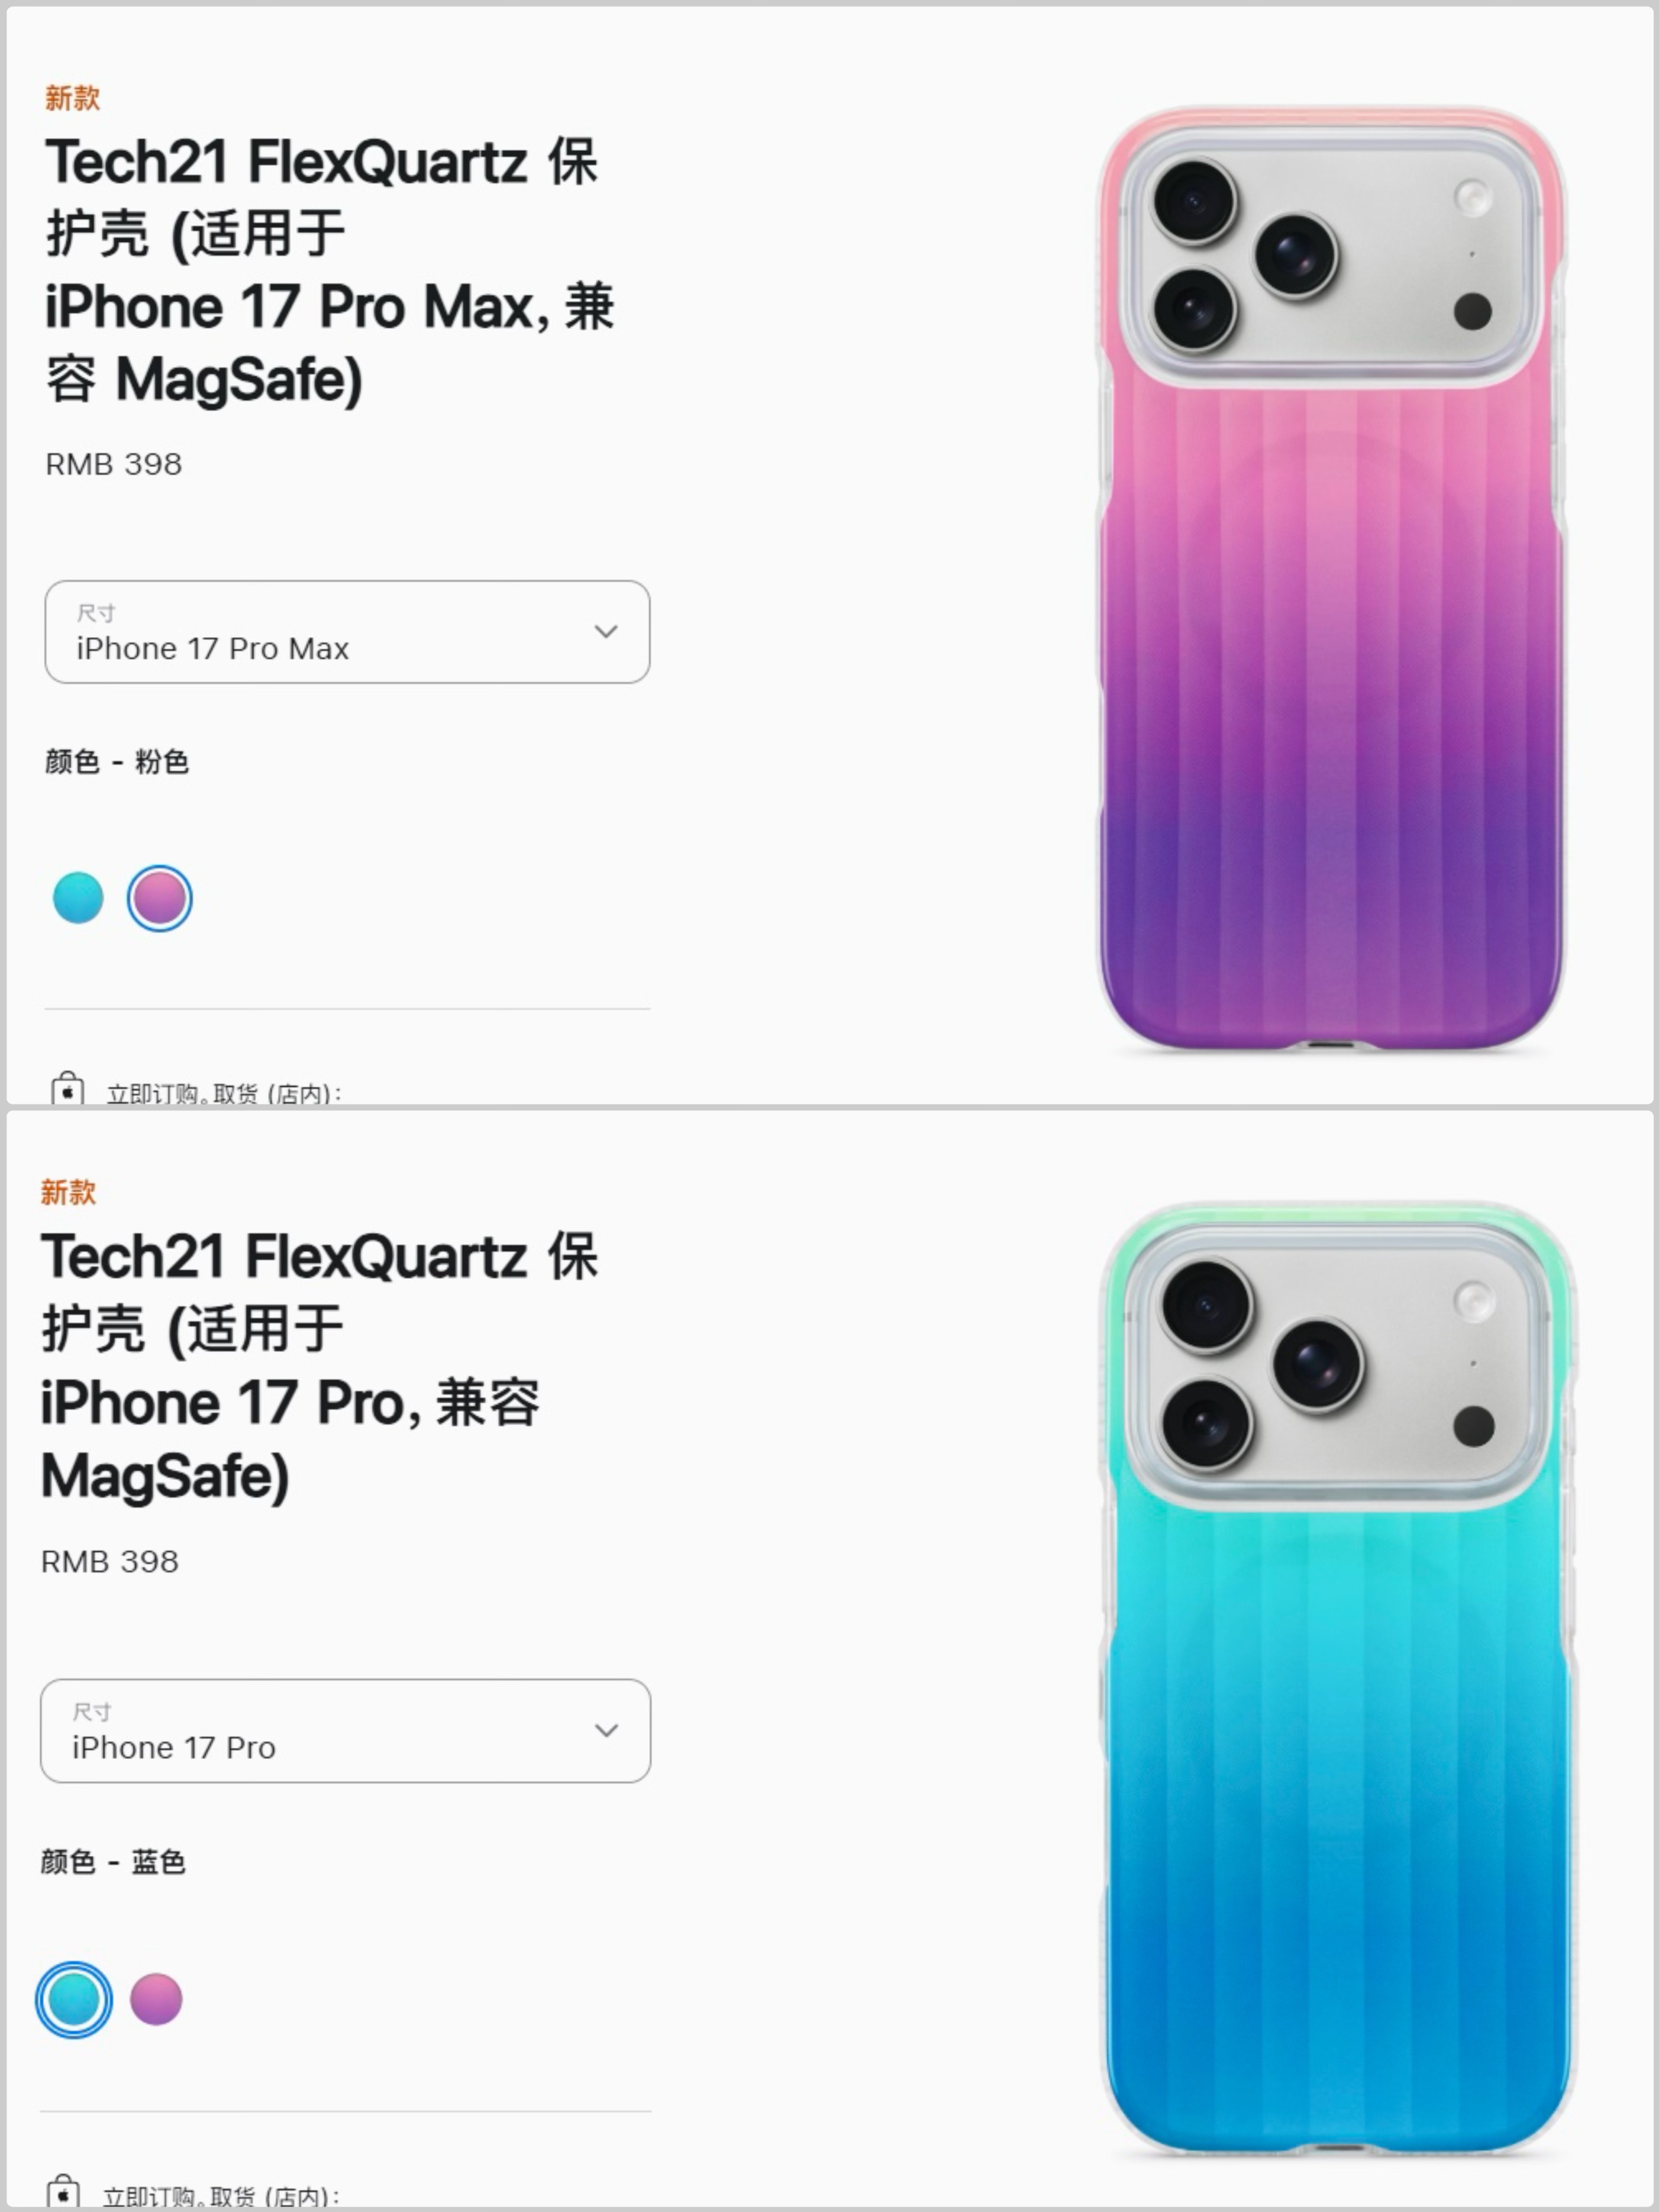Expand the chevron in the iPhone 17 Pro size box
The height and width of the screenshot is (2212, 1659).
coord(606,1730)
